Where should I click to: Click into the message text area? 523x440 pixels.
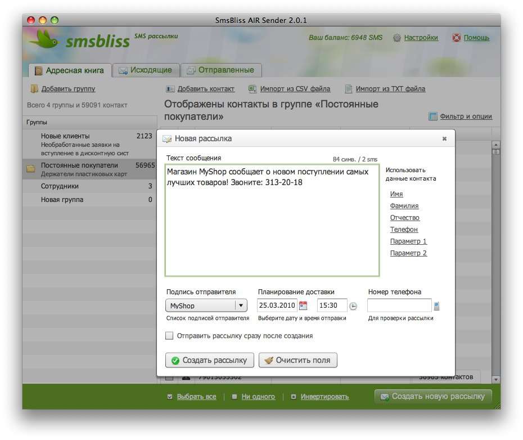click(x=272, y=221)
